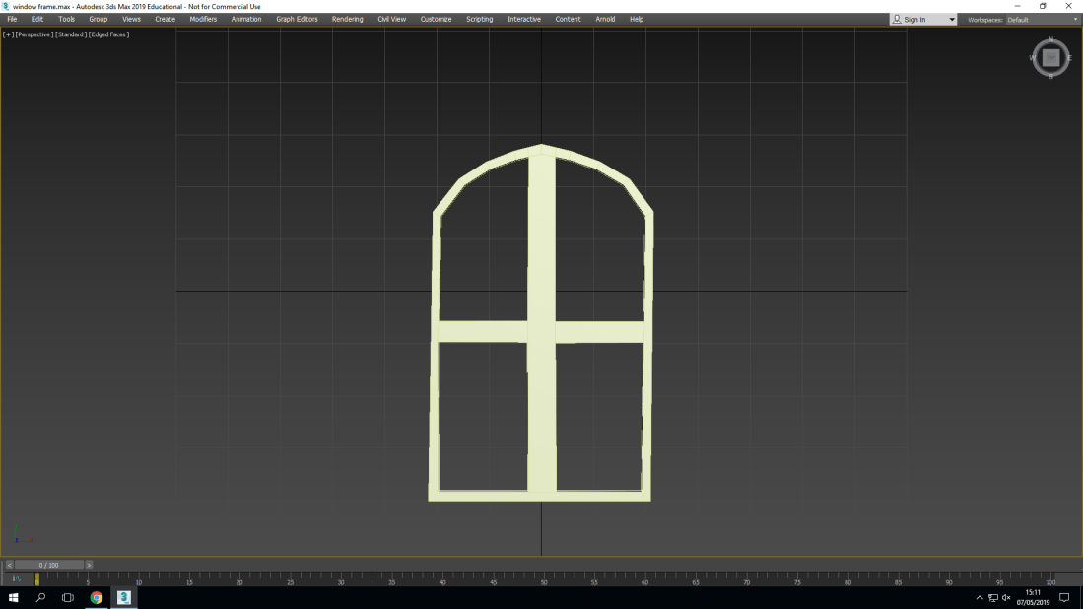This screenshot has height=609, width=1083.
Task: Click the viewport [+] general menu button
Action: click(x=9, y=34)
